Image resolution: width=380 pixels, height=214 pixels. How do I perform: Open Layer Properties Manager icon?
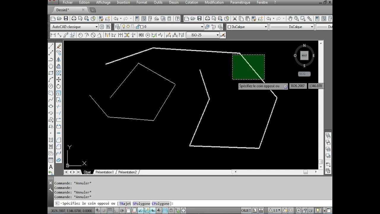coord(118,27)
